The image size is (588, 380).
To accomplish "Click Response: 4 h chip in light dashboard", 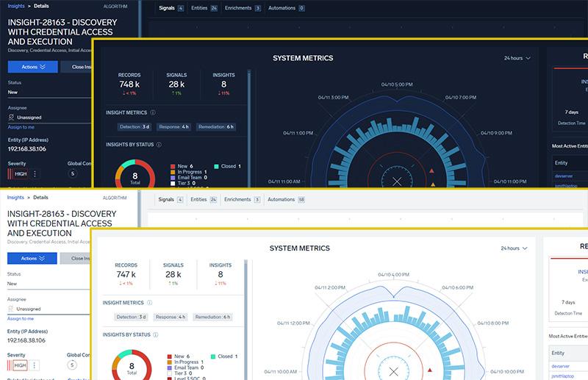I will pos(171,317).
